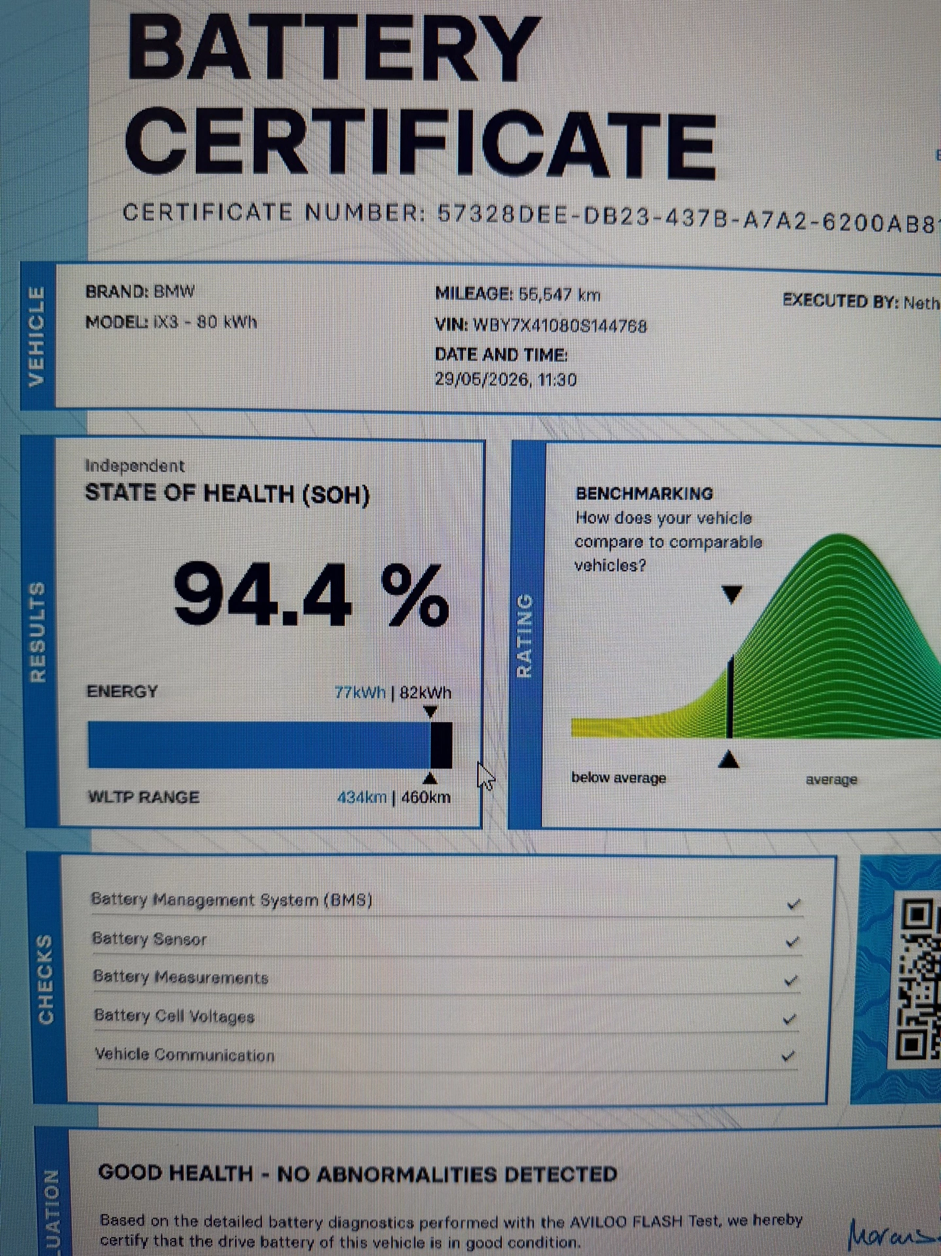Click the 434km measured range value
This screenshot has height=1256, width=941.
pyautogui.click(x=362, y=797)
